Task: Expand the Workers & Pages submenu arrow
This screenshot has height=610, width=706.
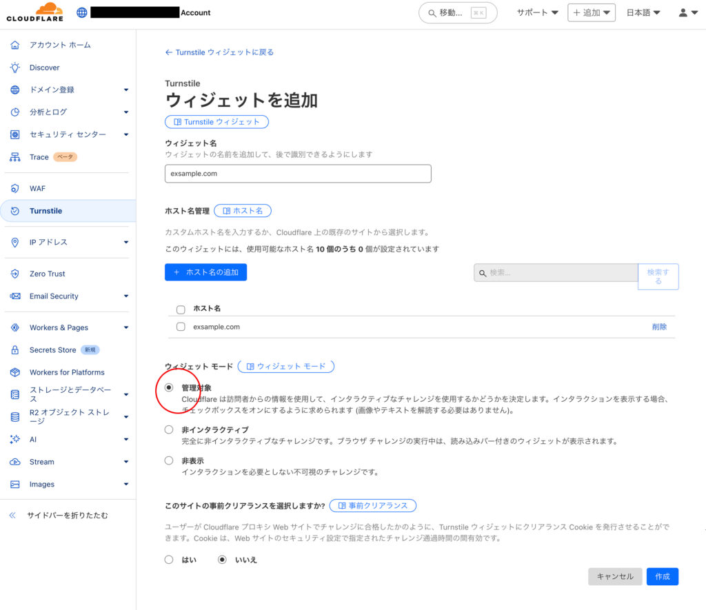Action: coord(126,327)
